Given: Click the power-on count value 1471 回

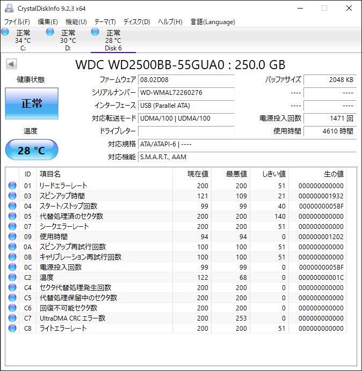Looking at the screenshot, I should [x=330, y=118].
